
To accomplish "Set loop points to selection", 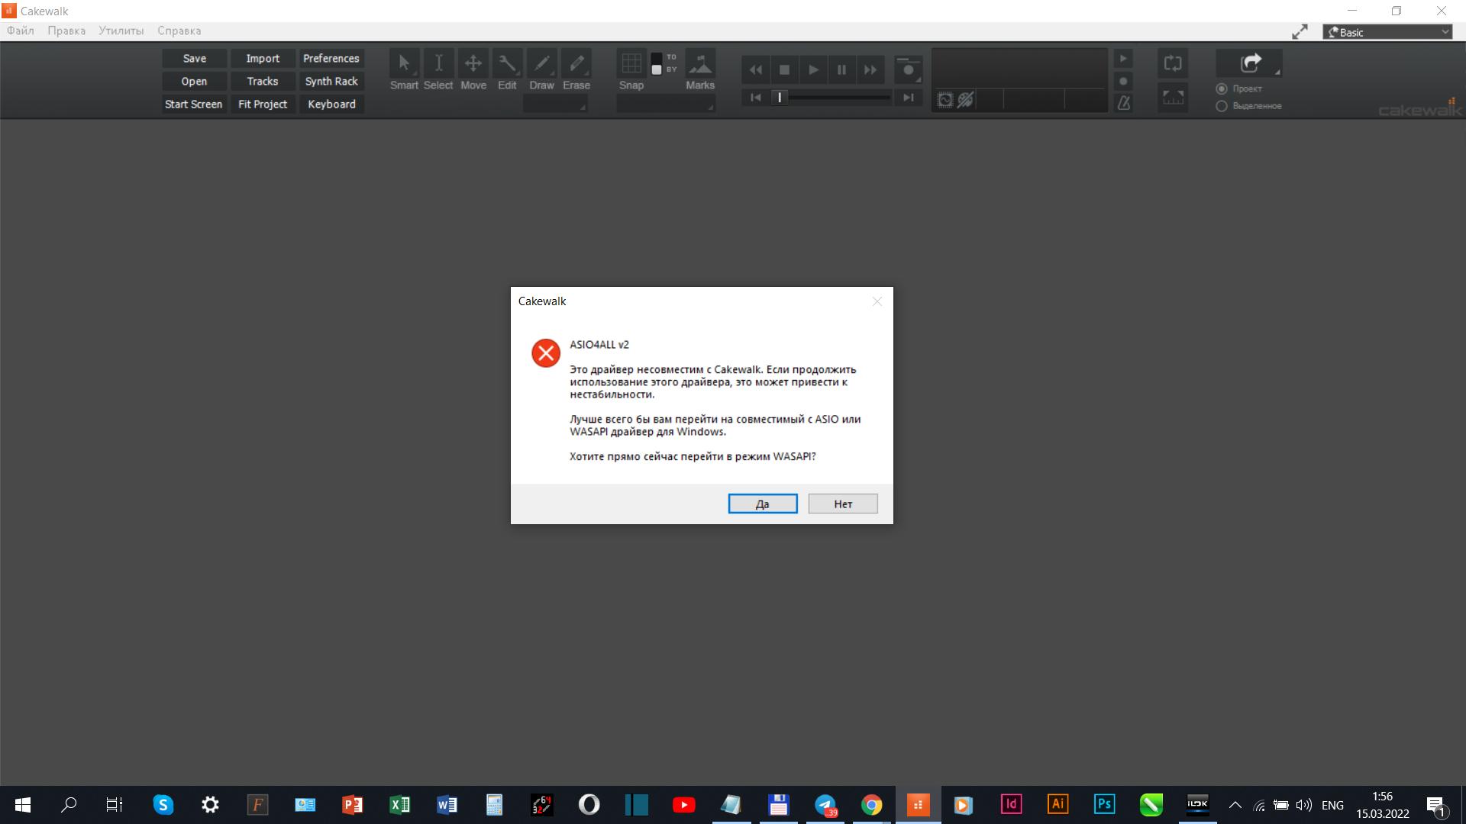I will [1173, 98].
